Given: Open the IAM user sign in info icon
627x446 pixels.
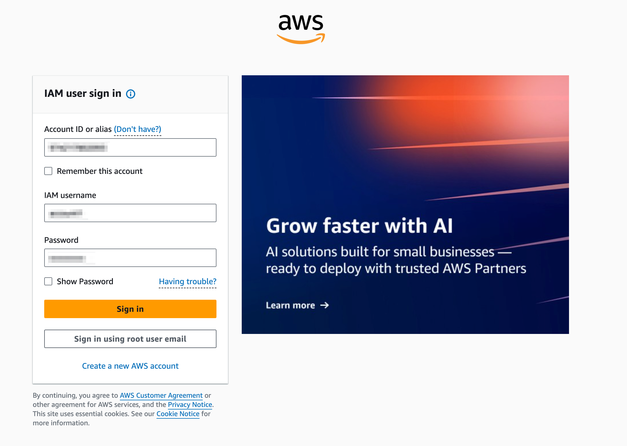Looking at the screenshot, I should click(131, 94).
